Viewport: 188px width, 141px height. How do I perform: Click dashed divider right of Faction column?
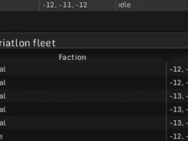click(167, 102)
